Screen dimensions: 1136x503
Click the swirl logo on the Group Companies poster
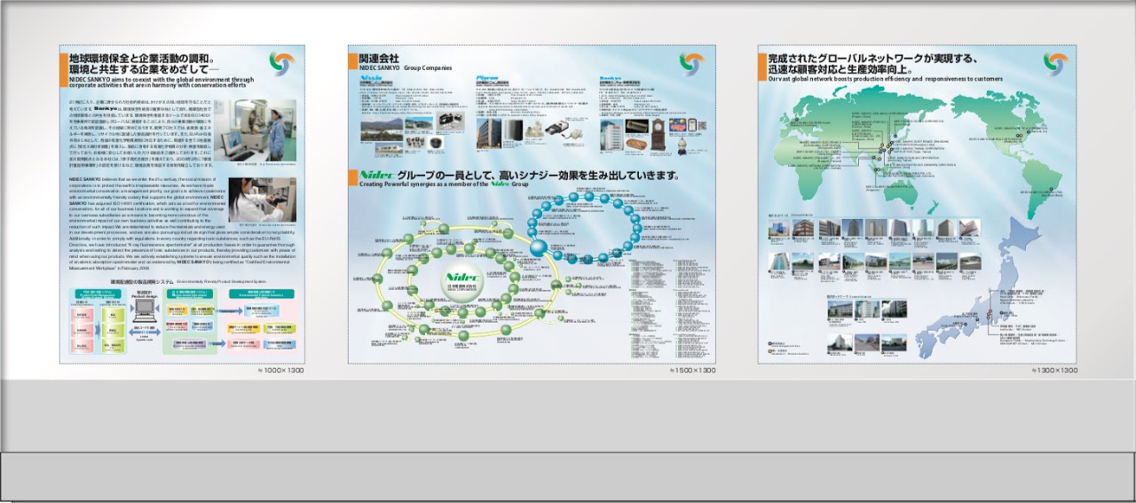click(691, 64)
